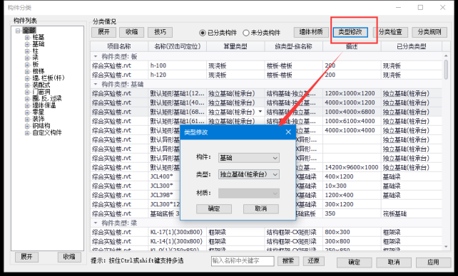This screenshot has height=276, width=458.
Task: Expand the 桩基 tree node
Action: point(27,38)
